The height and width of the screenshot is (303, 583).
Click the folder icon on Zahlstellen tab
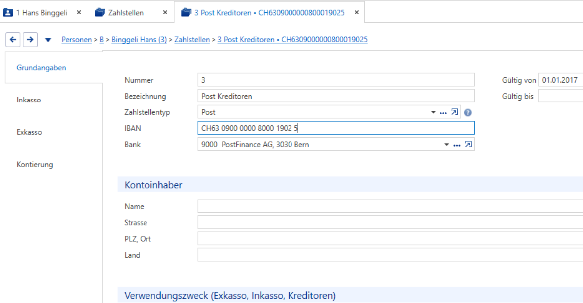100,12
